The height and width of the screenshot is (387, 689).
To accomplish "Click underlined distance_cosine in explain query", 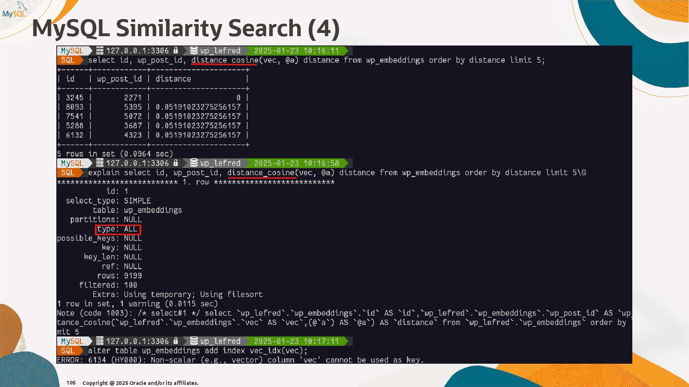I will coord(261,173).
